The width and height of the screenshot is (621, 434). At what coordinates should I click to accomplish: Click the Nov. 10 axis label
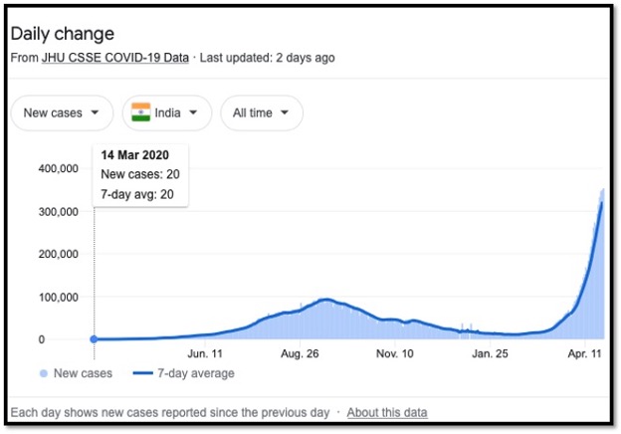394,353
